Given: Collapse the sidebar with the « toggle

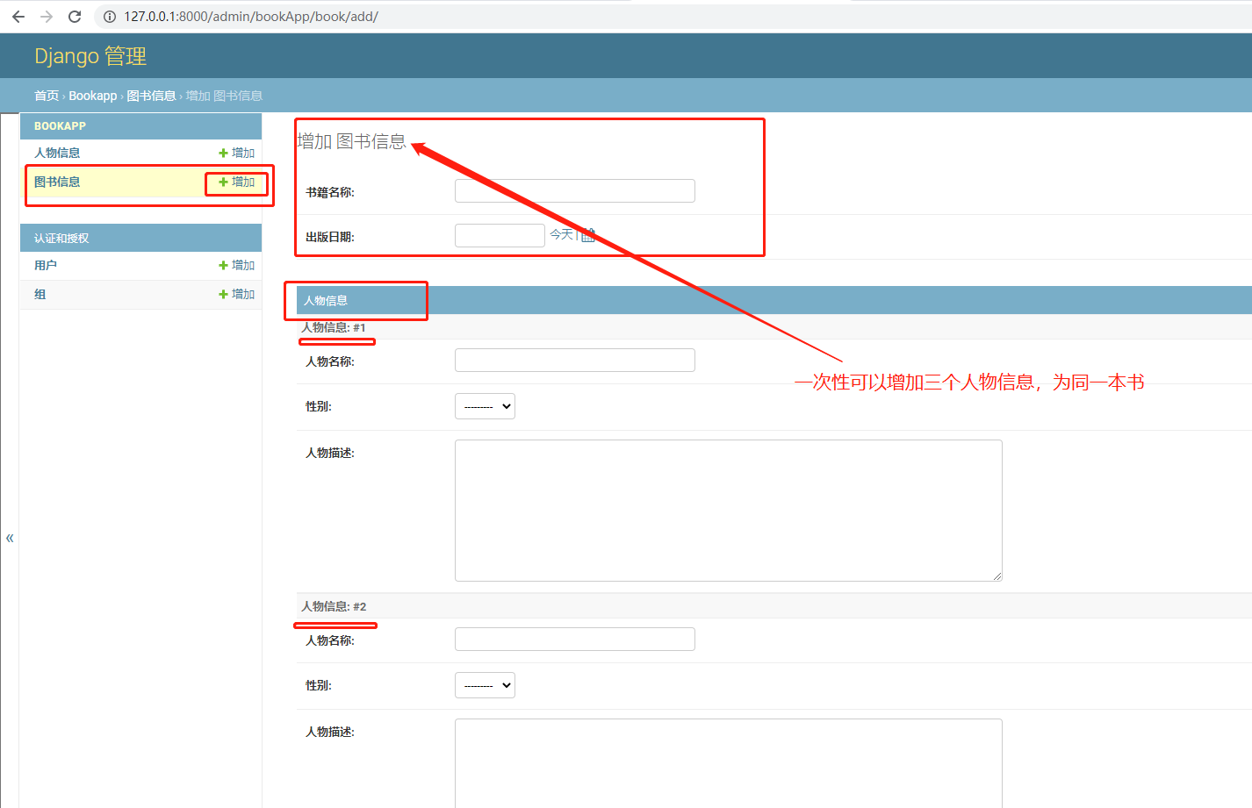Looking at the screenshot, I should pos(10,538).
